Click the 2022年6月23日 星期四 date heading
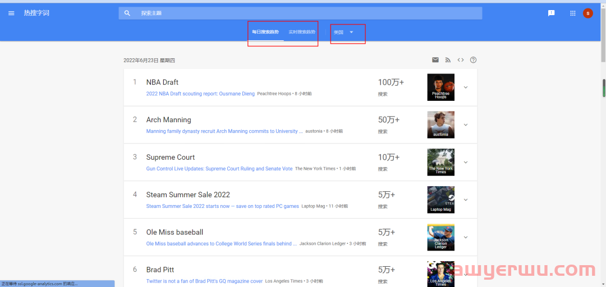Screen dimensions: 606x287 149,61
